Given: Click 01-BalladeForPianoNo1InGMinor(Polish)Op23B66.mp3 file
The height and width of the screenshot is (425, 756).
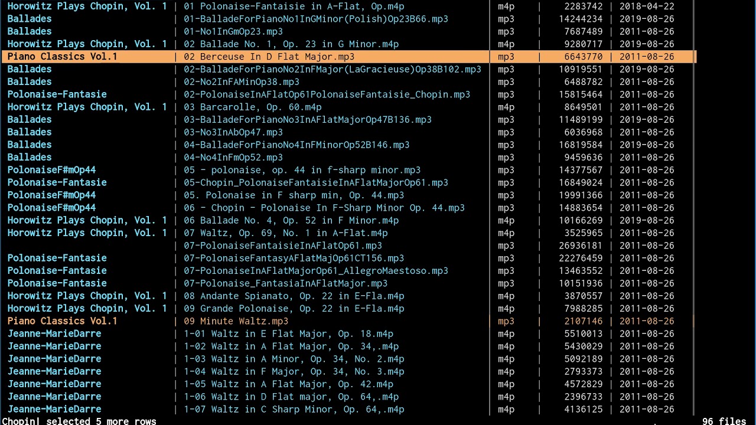Looking at the screenshot, I should 316,19.
